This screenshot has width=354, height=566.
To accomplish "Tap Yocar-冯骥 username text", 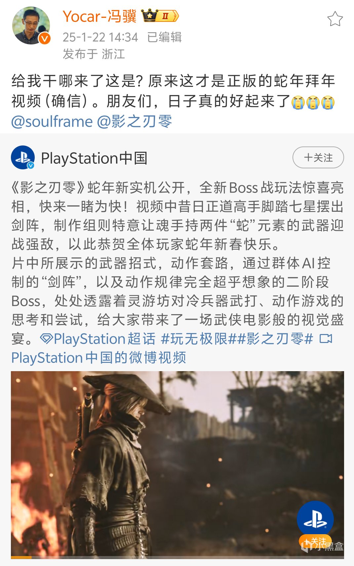I will (99, 16).
